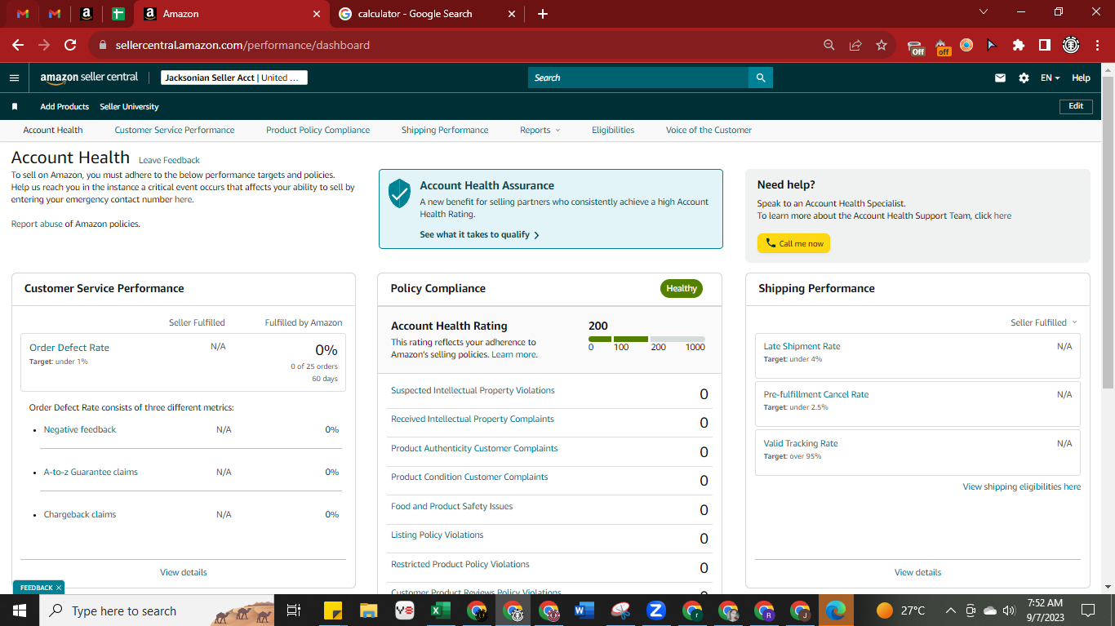Open File Explorer from the taskbar

(x=368, y=610)
